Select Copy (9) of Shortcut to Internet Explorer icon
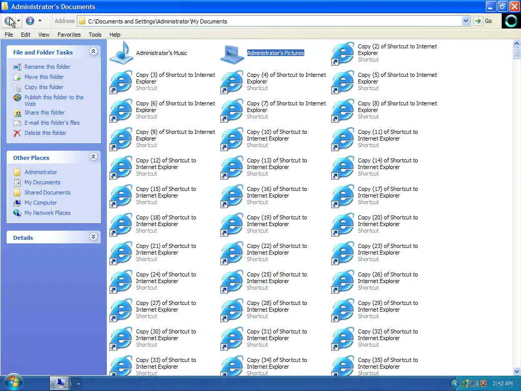Image resolution: width=521 pixels, height=391 pixels. [121, 139]
